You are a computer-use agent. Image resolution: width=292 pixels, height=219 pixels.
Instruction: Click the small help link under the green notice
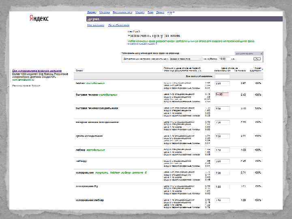coord(142,44)
